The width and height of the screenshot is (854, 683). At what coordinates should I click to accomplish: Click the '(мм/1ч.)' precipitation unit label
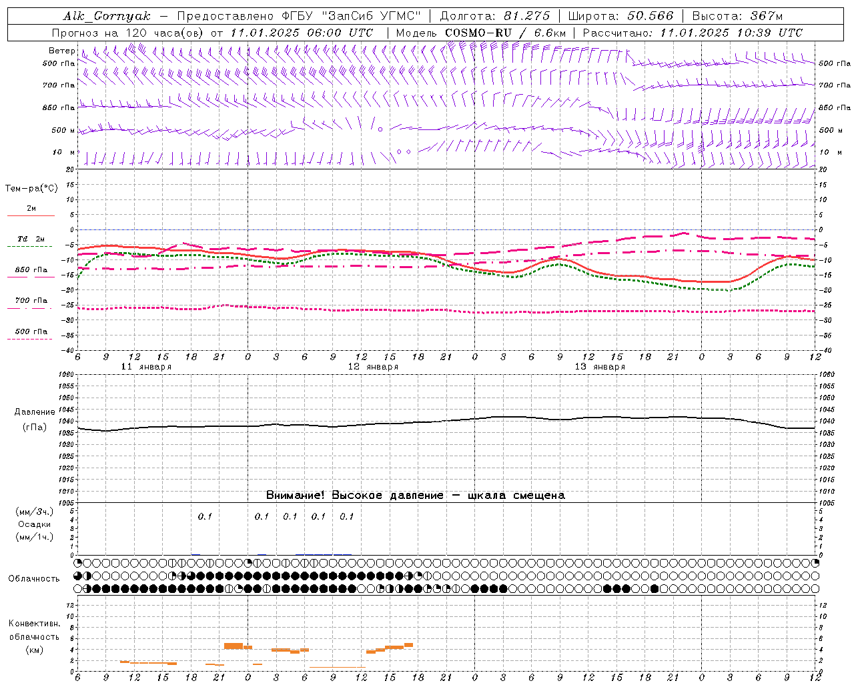pos(35,537)
